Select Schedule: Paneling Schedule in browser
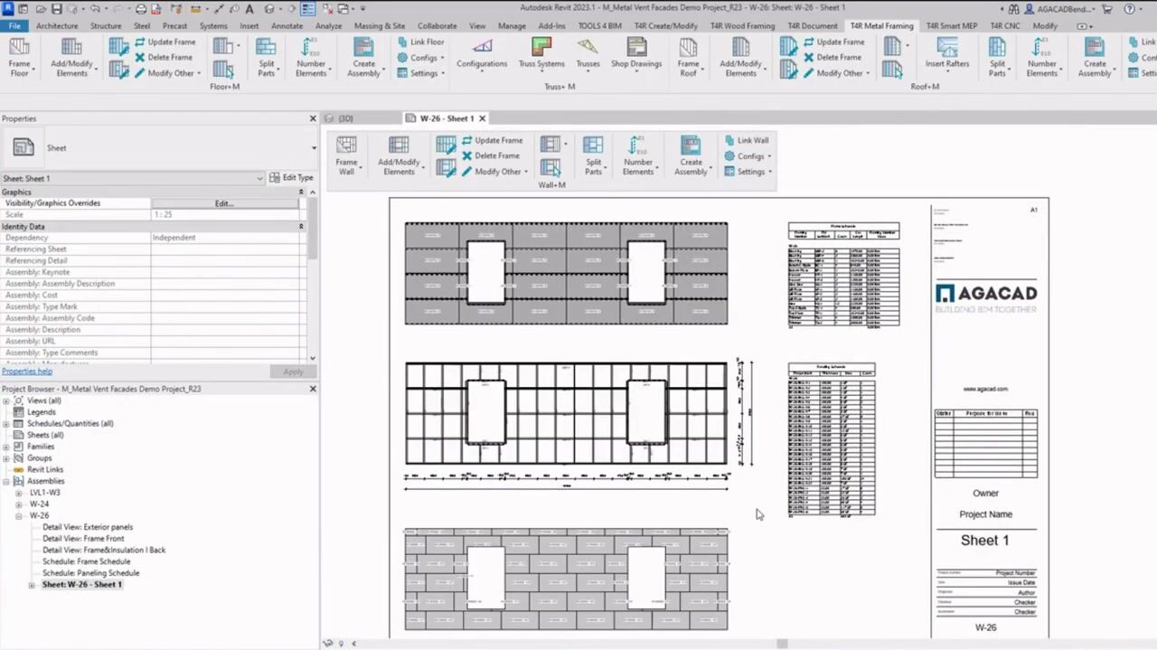Screen dimensions: 1157x650 [90, 573]
